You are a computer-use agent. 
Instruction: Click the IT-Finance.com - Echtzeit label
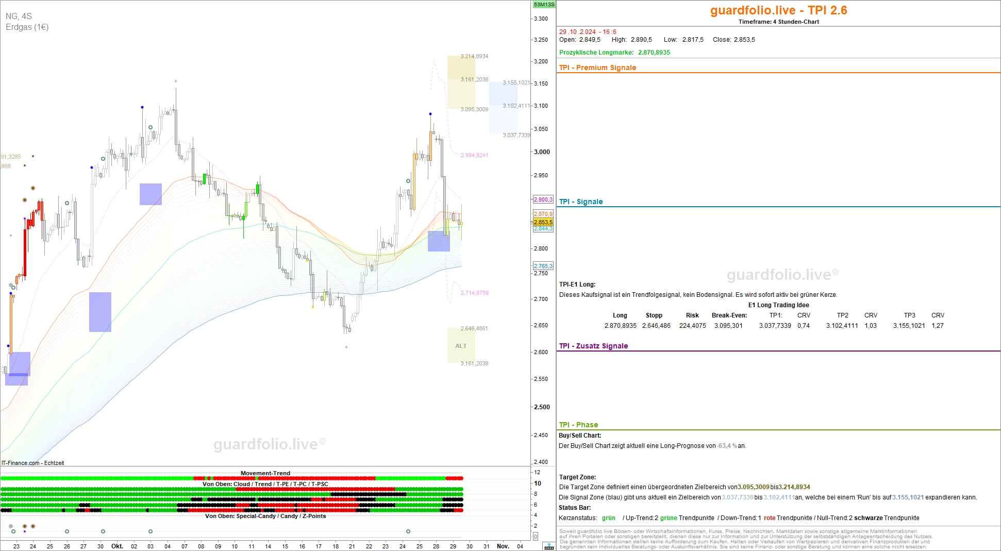[32, 463]
